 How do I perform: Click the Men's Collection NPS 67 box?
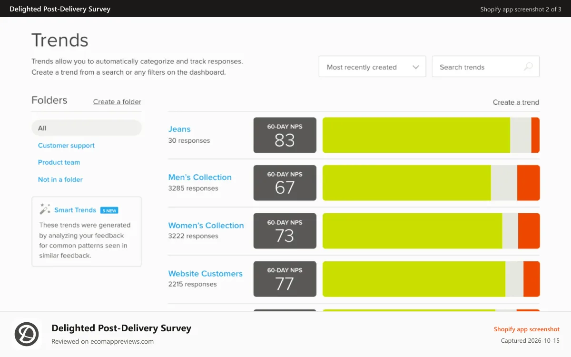[285, 183]
